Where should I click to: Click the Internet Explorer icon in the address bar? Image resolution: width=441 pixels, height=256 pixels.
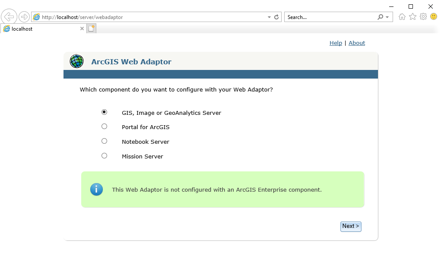37,17
